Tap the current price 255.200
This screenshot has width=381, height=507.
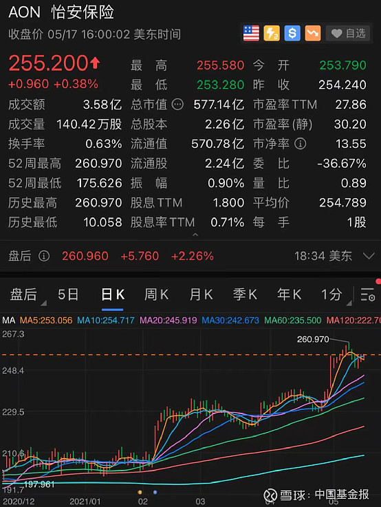(x=48, y=63)
